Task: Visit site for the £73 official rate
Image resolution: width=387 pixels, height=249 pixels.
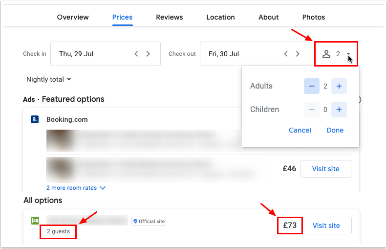Action: tap(326, 226)
